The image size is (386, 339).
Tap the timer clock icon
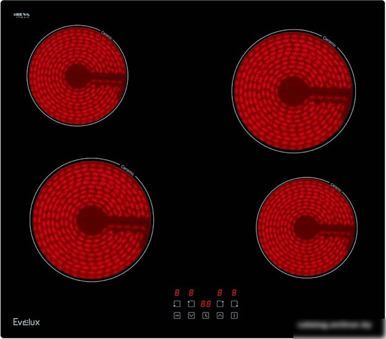coord(206,316)
